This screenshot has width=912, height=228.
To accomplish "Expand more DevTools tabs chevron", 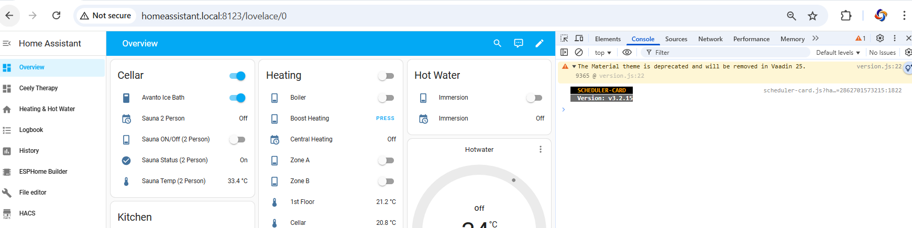I will point(816,39).
